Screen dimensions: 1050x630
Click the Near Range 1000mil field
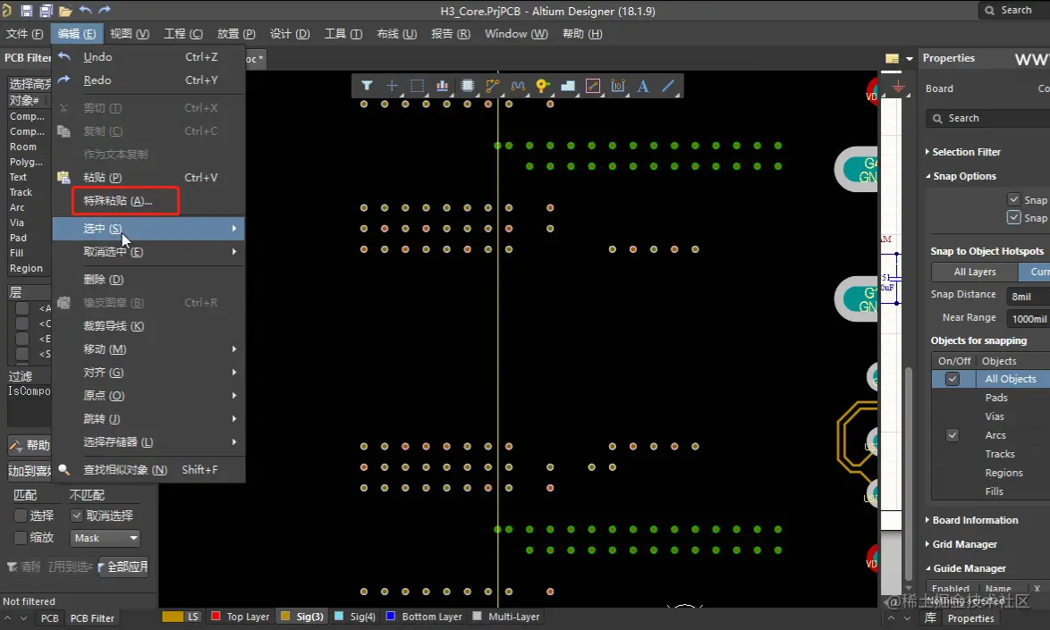[x=1029, y=318]
